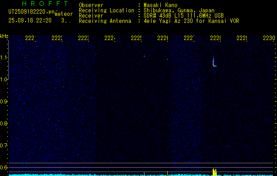The image size is (277, 176).
Task: Click the 0.7 kHz axis label
Action: pyautogui.click(x=4, y=146)
